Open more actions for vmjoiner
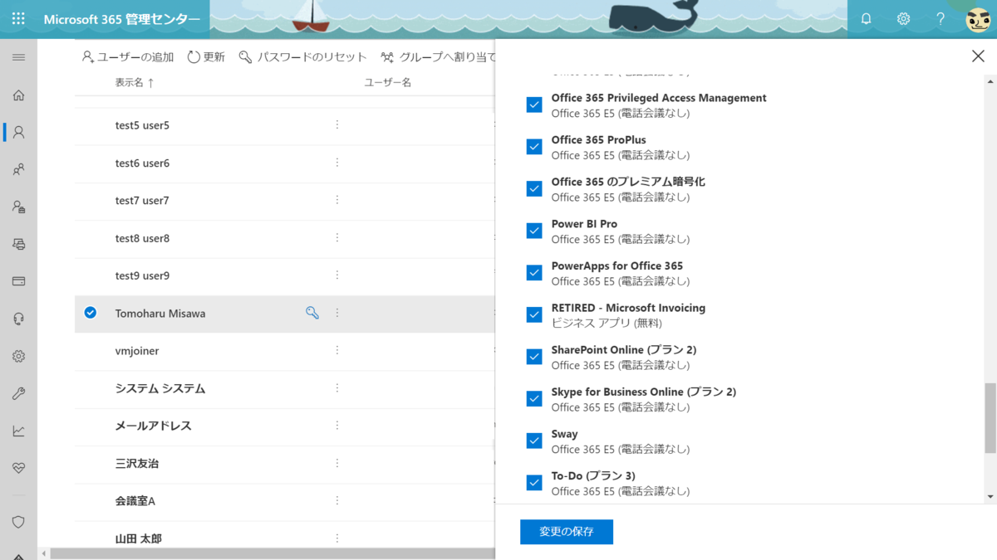 (337, 350)
